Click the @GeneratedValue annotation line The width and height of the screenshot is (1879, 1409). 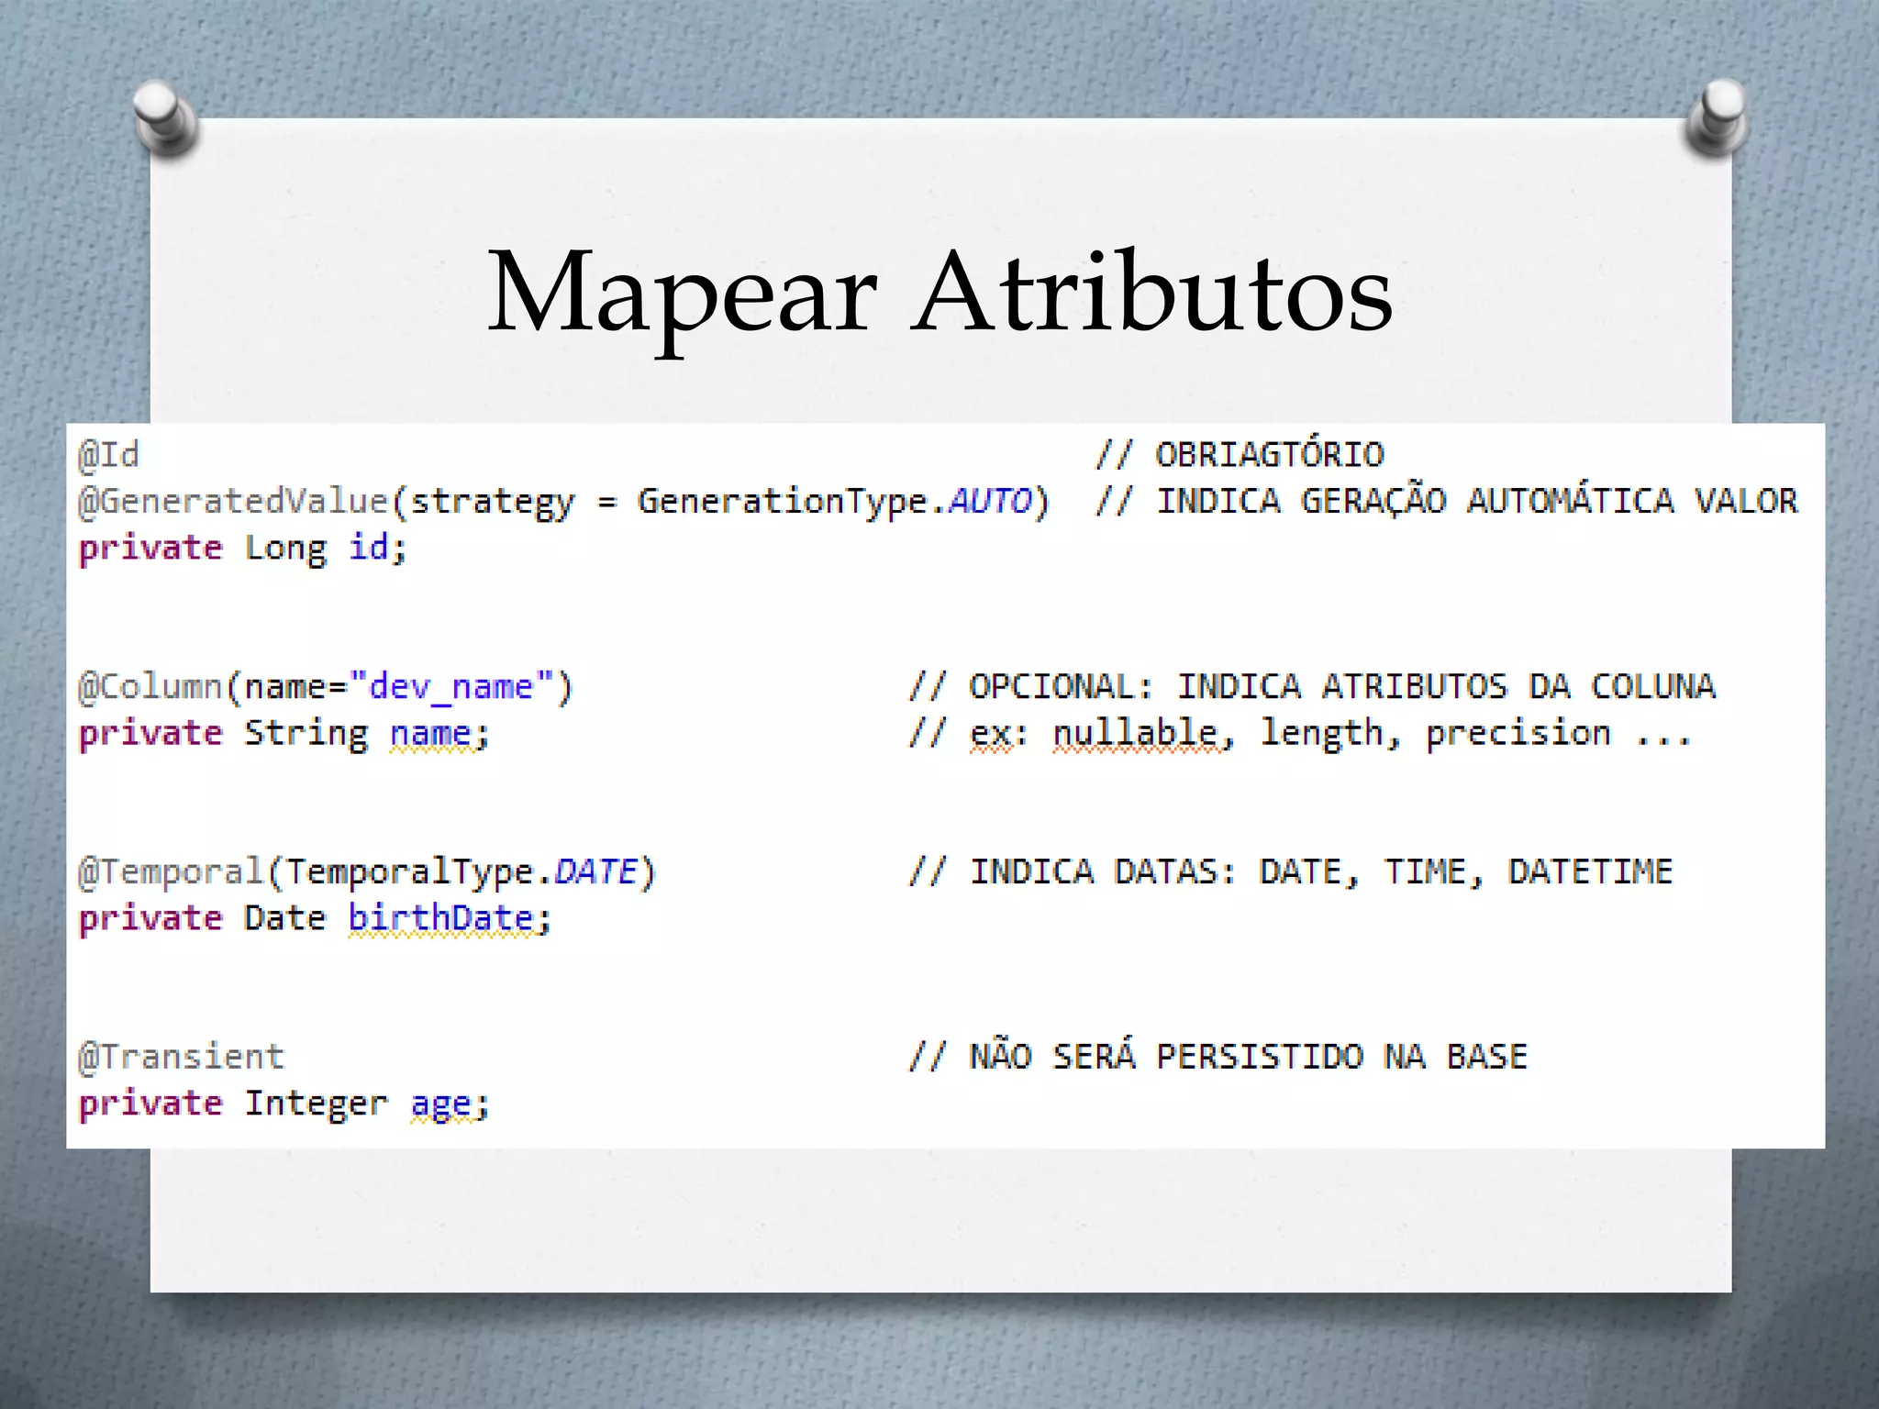563,503
